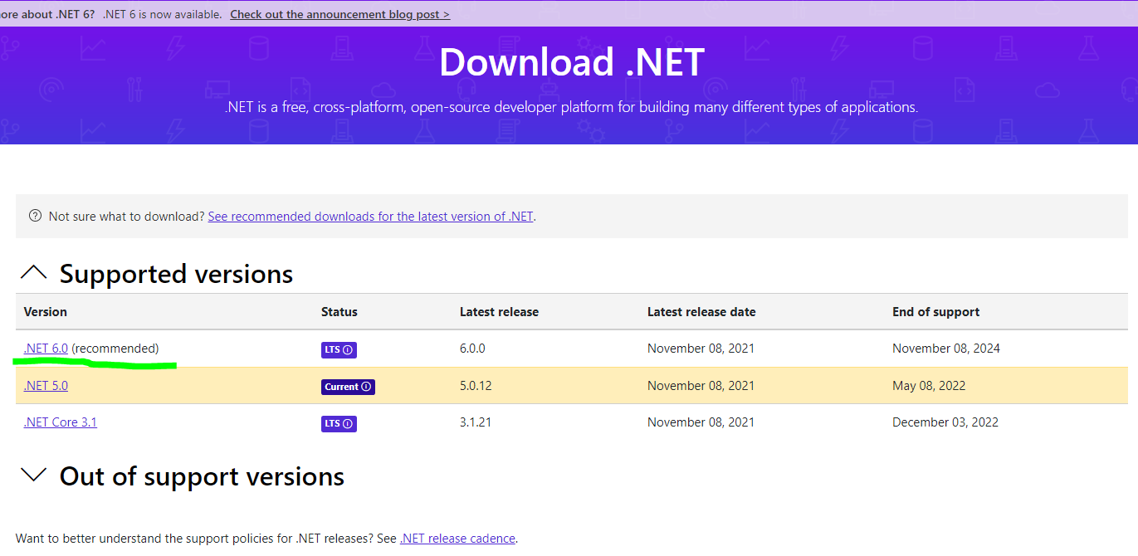This screenshot has height=556, width=1138.
Task: Click the LTS badge in .NET Core 3.1 row
Action: coord(339,423)
